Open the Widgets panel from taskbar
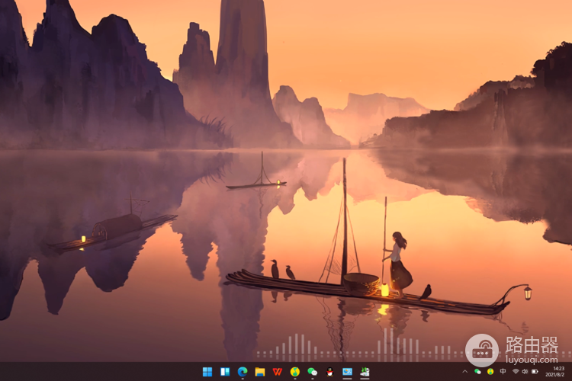Viewport: 572px width, 381px height. coord(225,372)
